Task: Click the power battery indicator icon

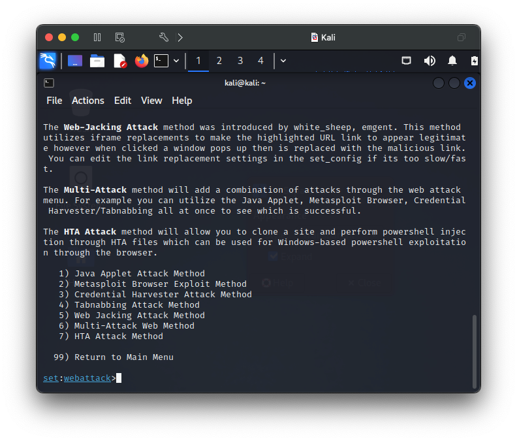Action: (x=474, y=61)
